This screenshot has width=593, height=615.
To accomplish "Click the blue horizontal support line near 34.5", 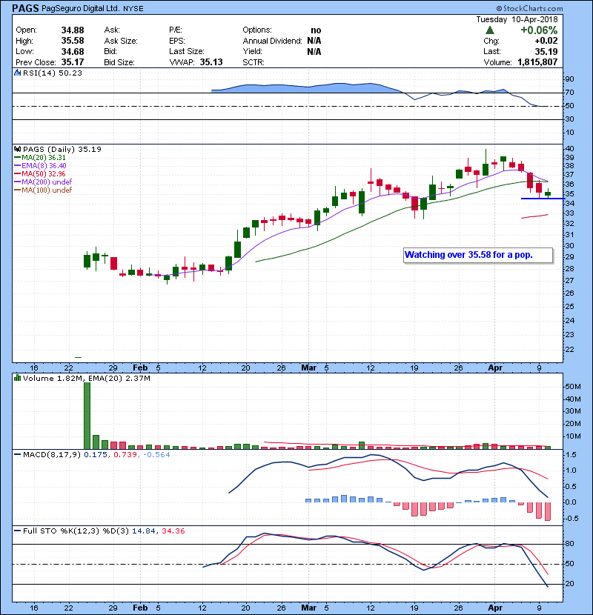I will click(543, 199).
